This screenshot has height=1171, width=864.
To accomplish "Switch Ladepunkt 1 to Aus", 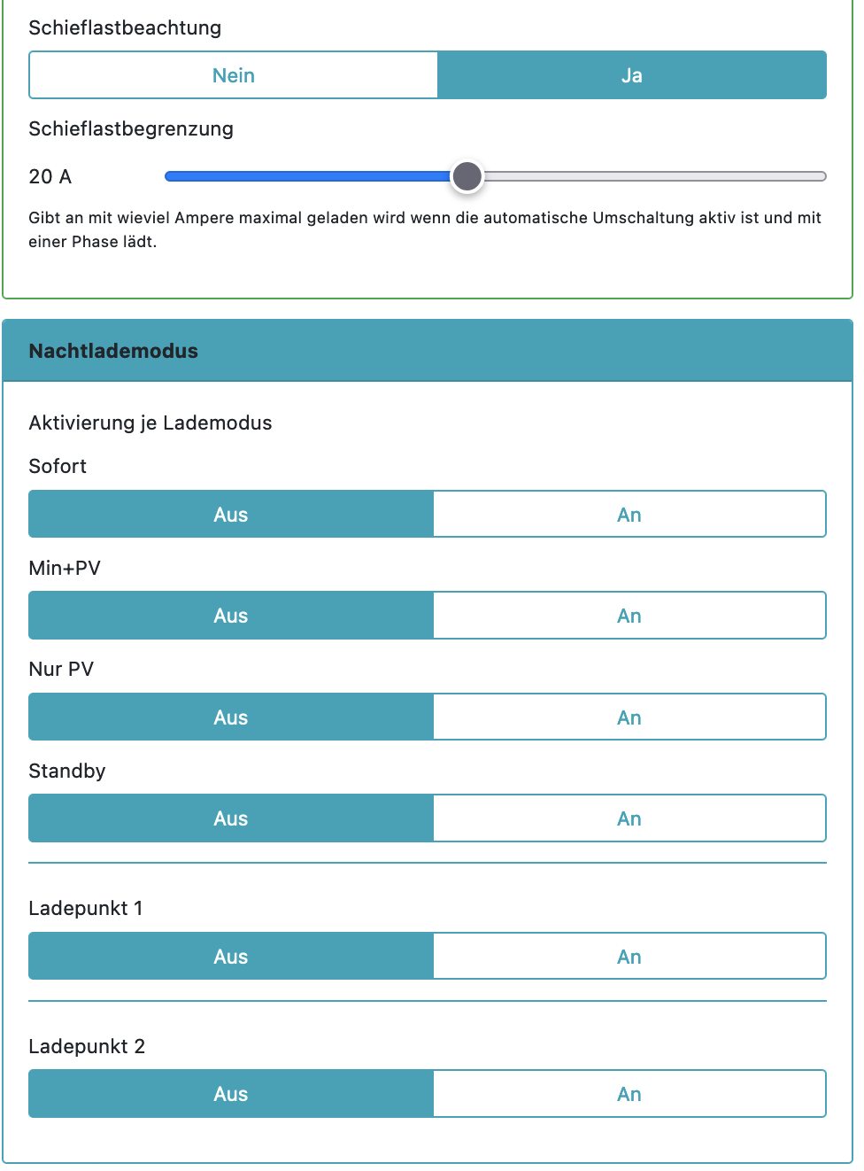I will (x=231, y=957).
